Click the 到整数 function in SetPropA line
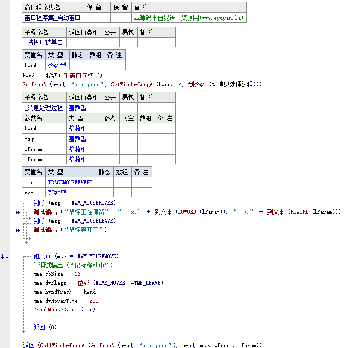Screen dimensions: 349x348 [197, 84]
